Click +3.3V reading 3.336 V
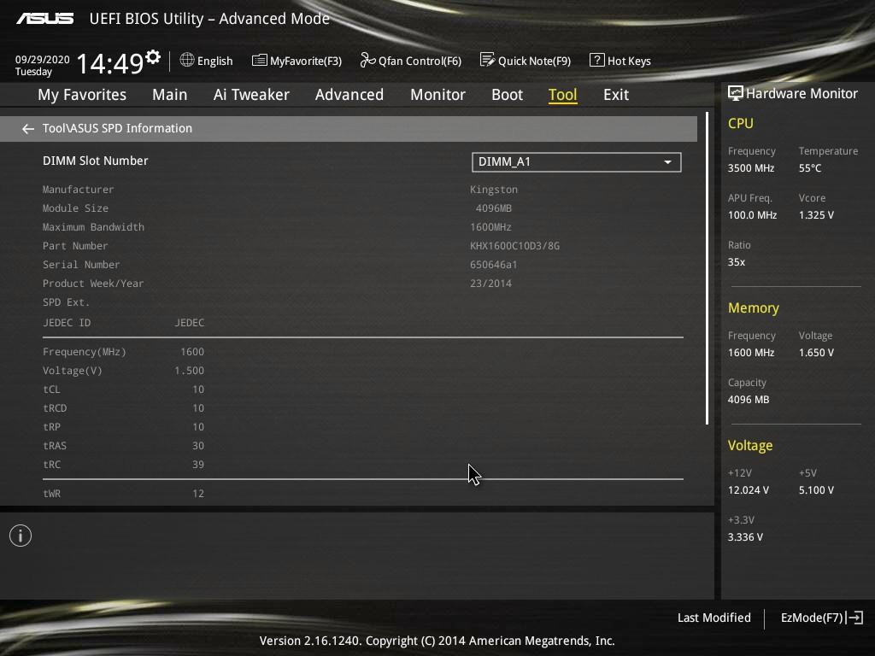This screenshot has width=875, height=656. click(x=745, y=537)
